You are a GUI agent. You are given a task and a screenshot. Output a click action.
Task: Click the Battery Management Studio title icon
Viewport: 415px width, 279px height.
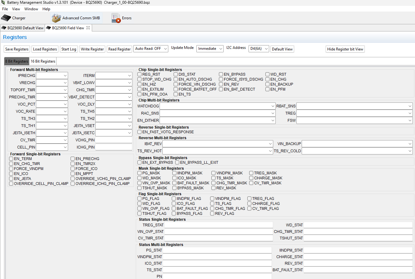tap(3, 2)
